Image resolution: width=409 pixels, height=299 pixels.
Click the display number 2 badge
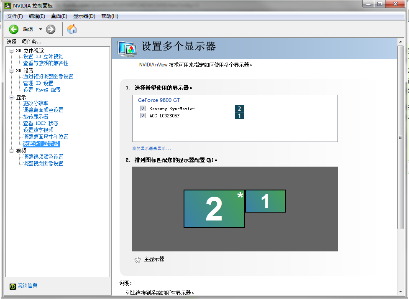pyautogui.click(x=239, y=109)
